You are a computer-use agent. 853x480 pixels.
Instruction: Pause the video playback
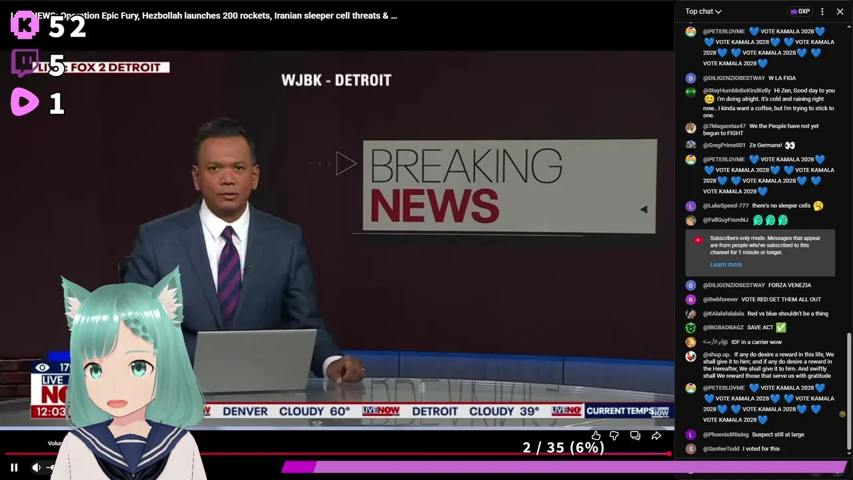point(14,467)
